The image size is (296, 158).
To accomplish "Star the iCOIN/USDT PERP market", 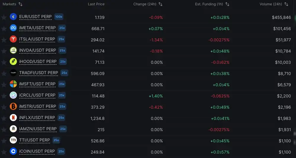I will tap(4, 152).
